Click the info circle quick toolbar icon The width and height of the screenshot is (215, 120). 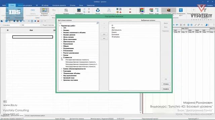(32, 21)
